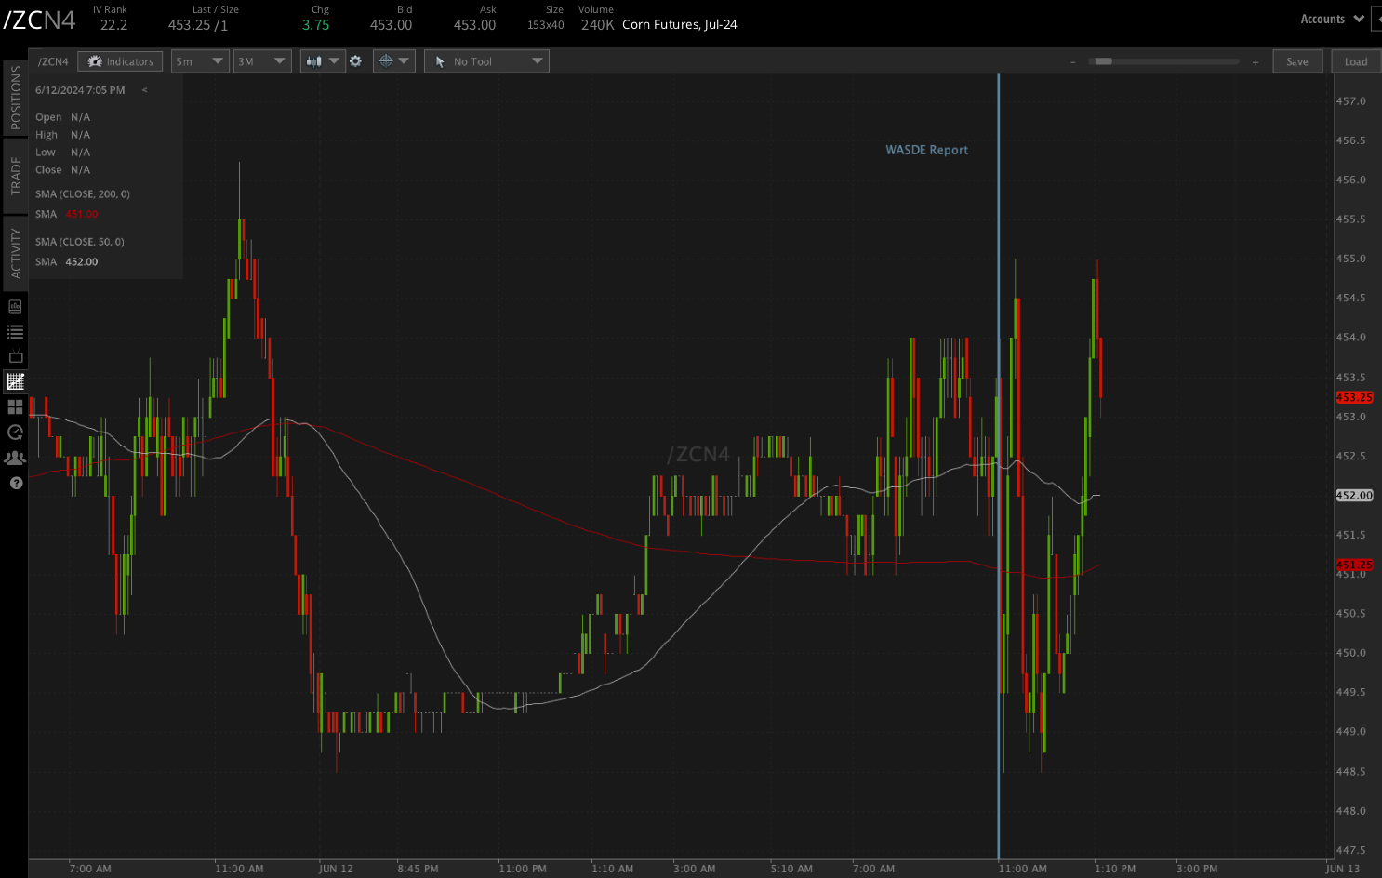Zoom in with the plus icon
The image size is (1382, 878).
click(1255, 62)
